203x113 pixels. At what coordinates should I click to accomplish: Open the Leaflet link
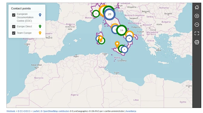click(36, 111)
